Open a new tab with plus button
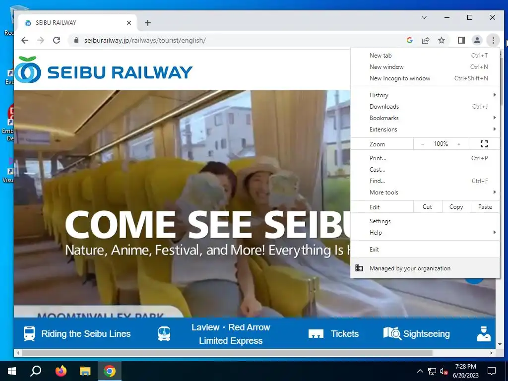The image size is (508, 381). coord(148,23)
